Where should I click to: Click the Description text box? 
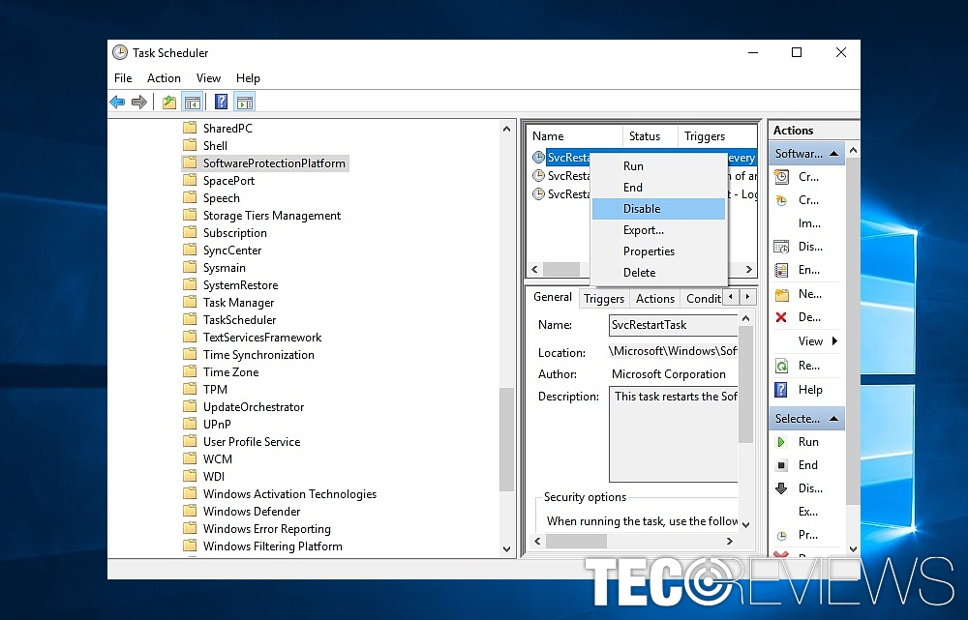[673, 434]
